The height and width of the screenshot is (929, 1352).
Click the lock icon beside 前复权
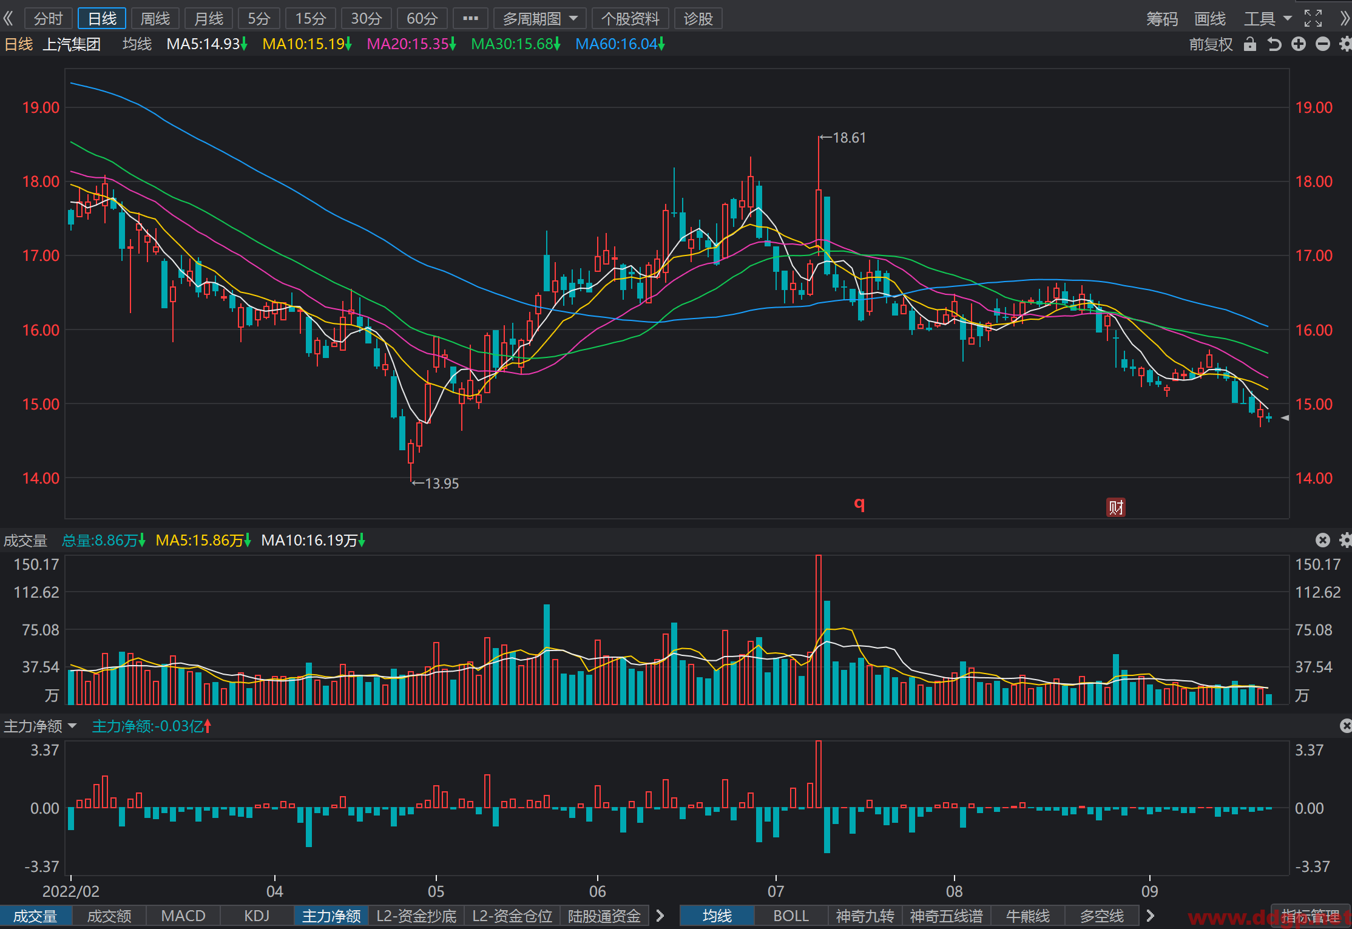click(x=1249, y=44)
